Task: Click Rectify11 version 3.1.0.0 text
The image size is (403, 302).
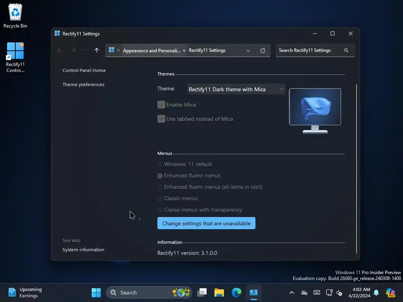Action: (x=187, y=253)
